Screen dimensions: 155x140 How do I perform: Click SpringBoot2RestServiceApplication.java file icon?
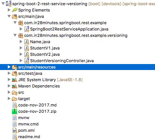coord(27,29)
